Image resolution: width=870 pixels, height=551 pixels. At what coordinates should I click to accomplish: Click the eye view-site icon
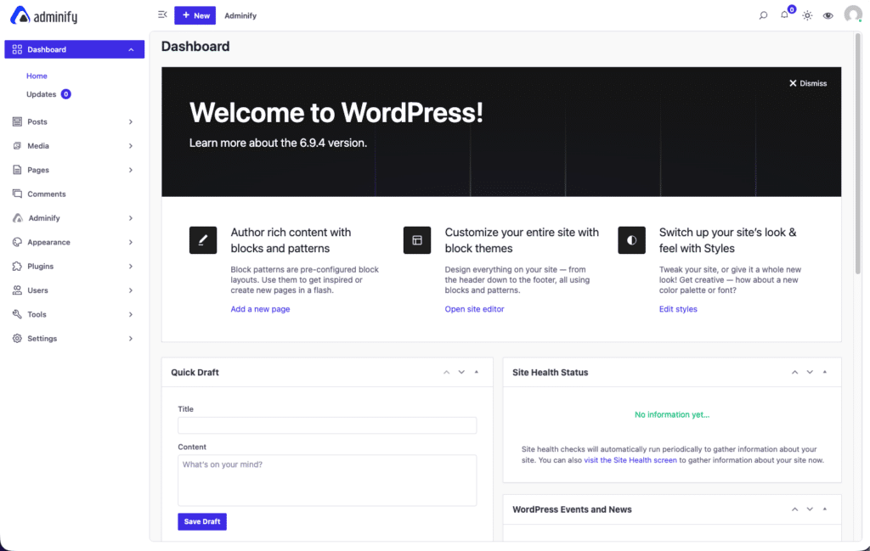828,15
